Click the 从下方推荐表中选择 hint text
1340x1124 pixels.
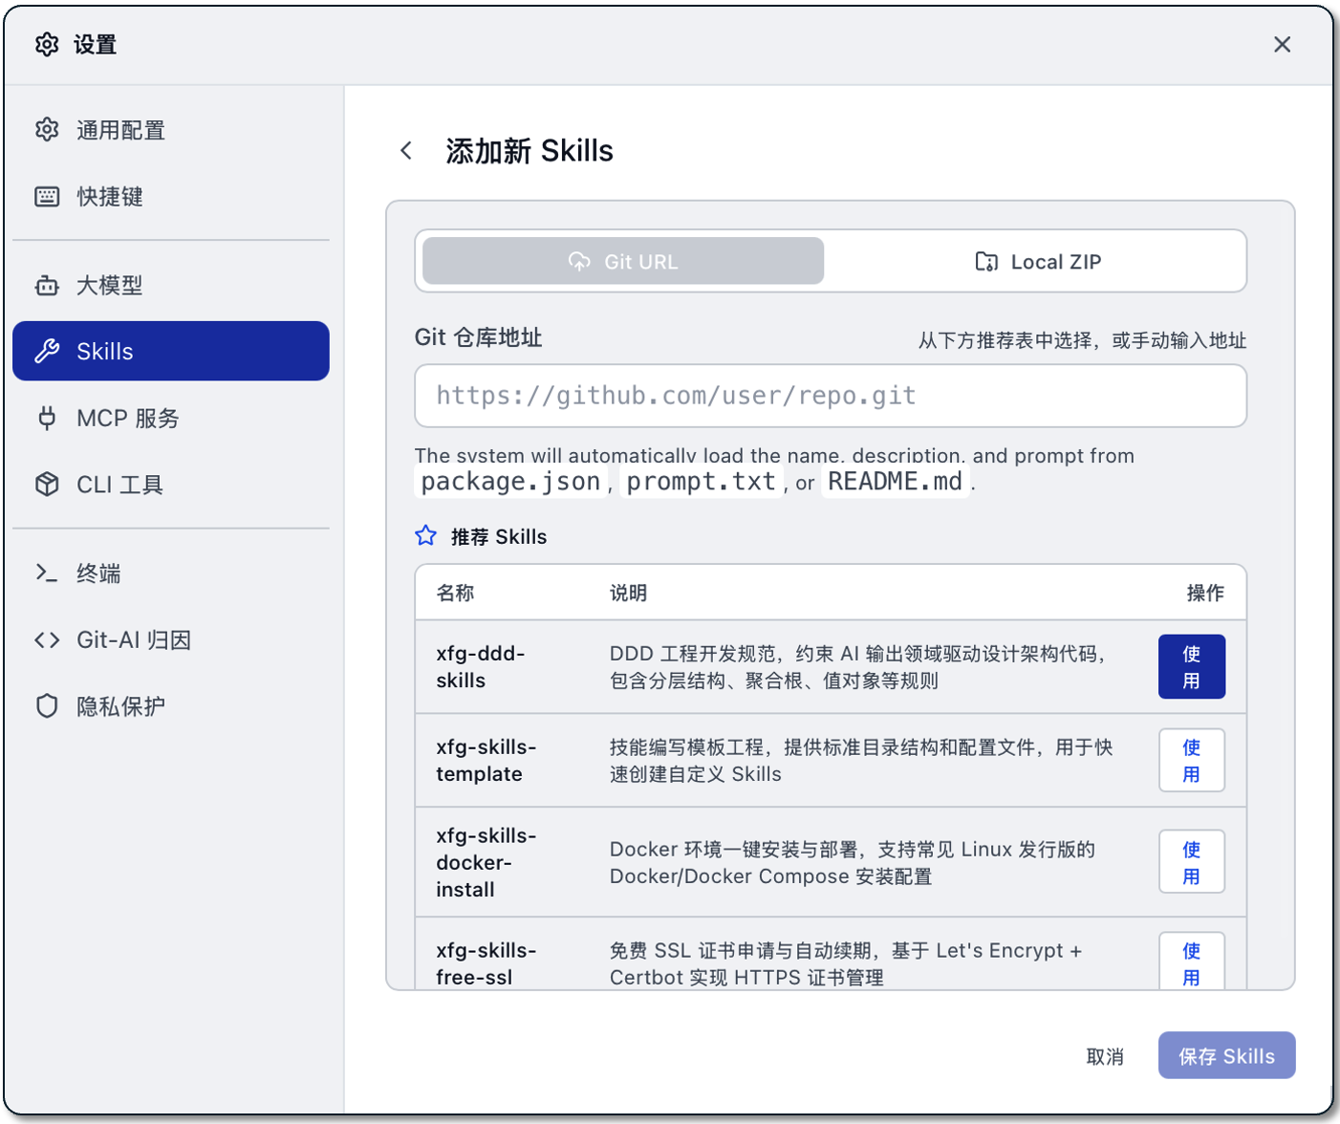point(1083,341)
